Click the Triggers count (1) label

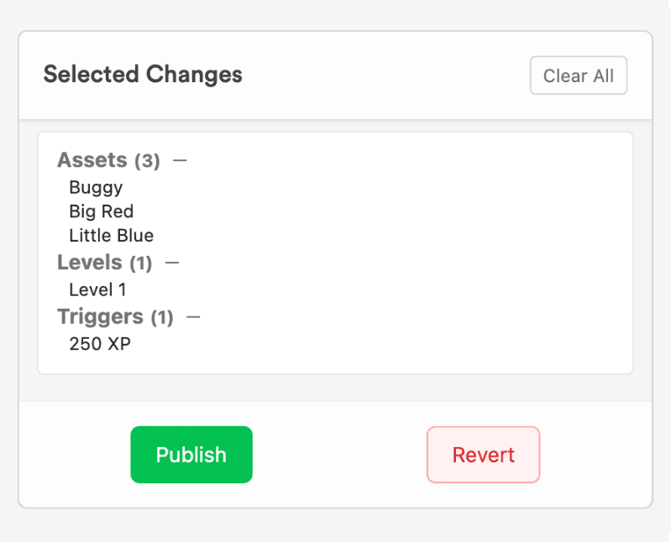click(x=162, y=317)
